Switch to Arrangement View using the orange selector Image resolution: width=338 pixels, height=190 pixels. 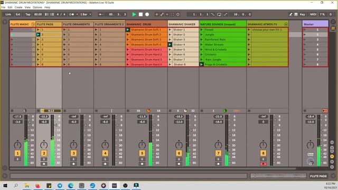[x=333, y=28]
